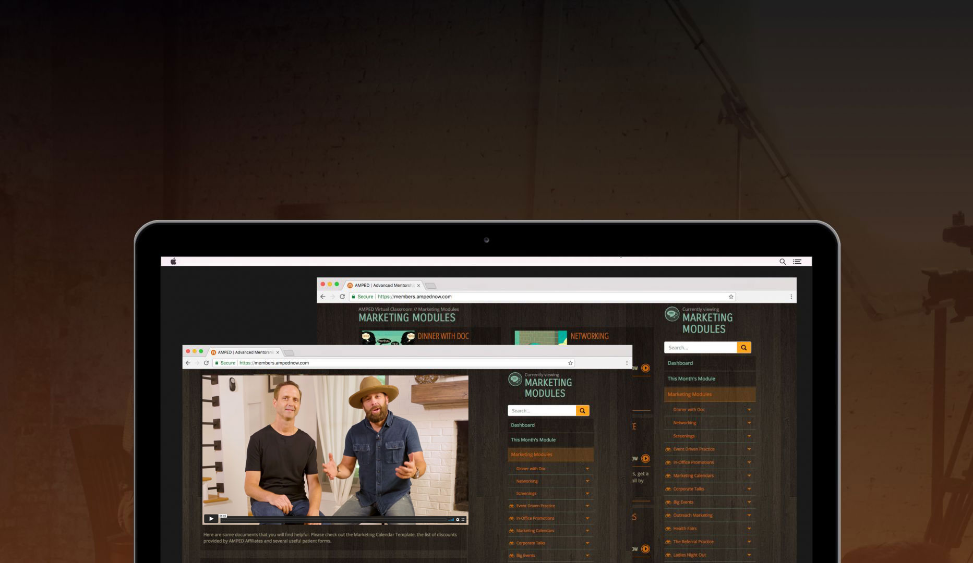Viewport: 973px width, 563px height.
Task: Go back in the front browser window
Action: coord(188,363)
